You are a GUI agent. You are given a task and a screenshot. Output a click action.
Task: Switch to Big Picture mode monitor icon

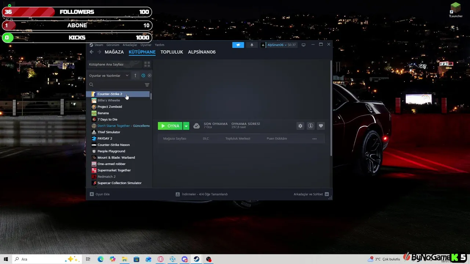click(303, 45)
